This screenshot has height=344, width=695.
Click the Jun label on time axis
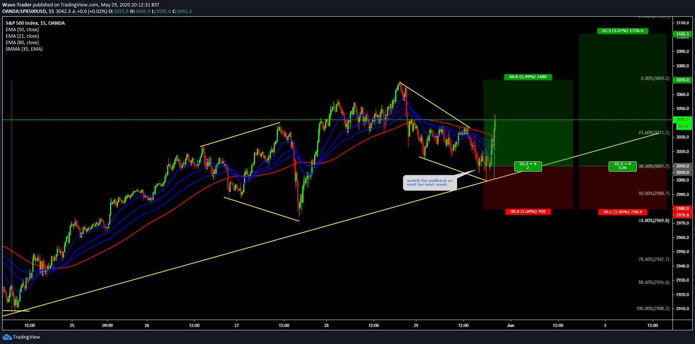(511, 325)
